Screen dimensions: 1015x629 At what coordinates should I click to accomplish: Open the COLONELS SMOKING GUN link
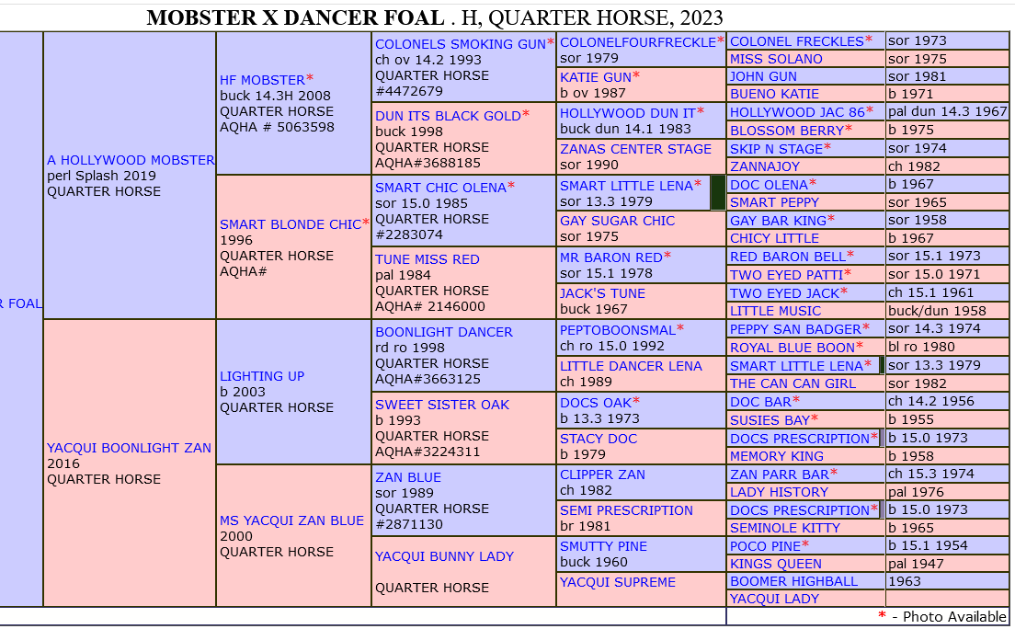click(461, 45)
